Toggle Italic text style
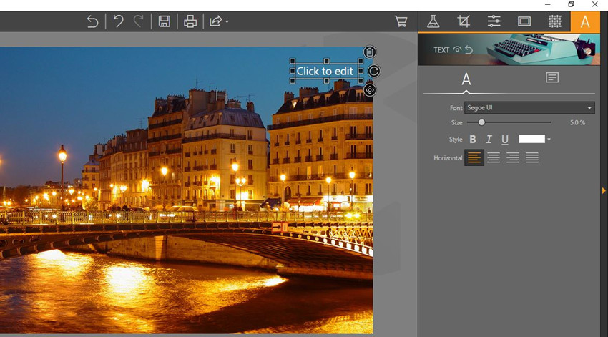Image resolution: width=608 pixels, height=337 pixels. pyautogui.click(x=489, y=140)
